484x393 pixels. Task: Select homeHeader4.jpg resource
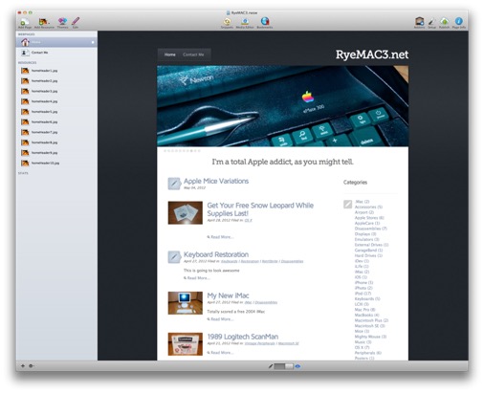pos(56,101)
